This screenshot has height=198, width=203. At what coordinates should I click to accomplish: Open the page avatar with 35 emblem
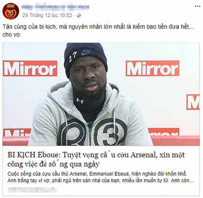(x=11, y=12)
